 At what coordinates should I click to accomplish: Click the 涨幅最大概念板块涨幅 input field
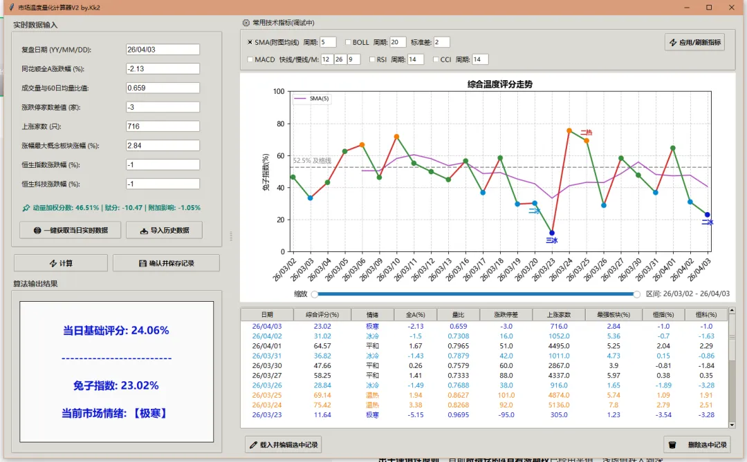(x=163, y=146)
